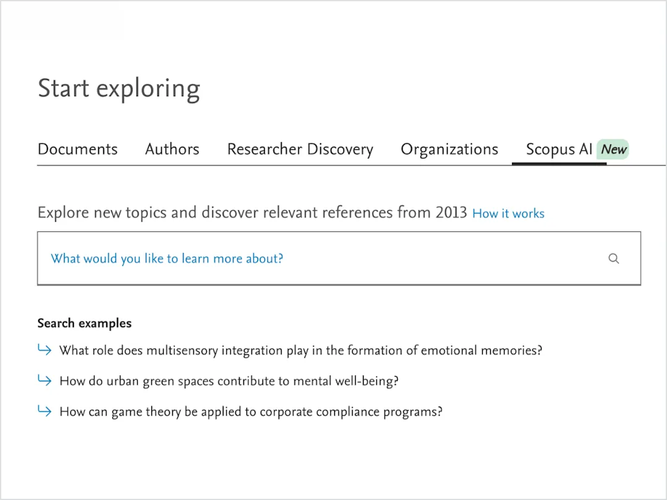Click inside the search query input field

[x=338, y=258]
